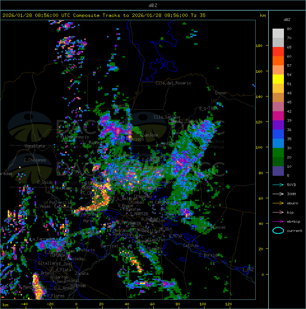Pick the magenta legend swatch between 39 and 42
The height and width of the screenshot is (309, 306).
point(278,116)
